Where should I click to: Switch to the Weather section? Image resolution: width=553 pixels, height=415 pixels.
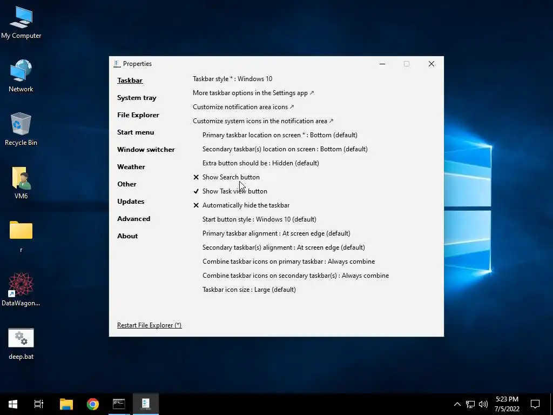(131, 167)
